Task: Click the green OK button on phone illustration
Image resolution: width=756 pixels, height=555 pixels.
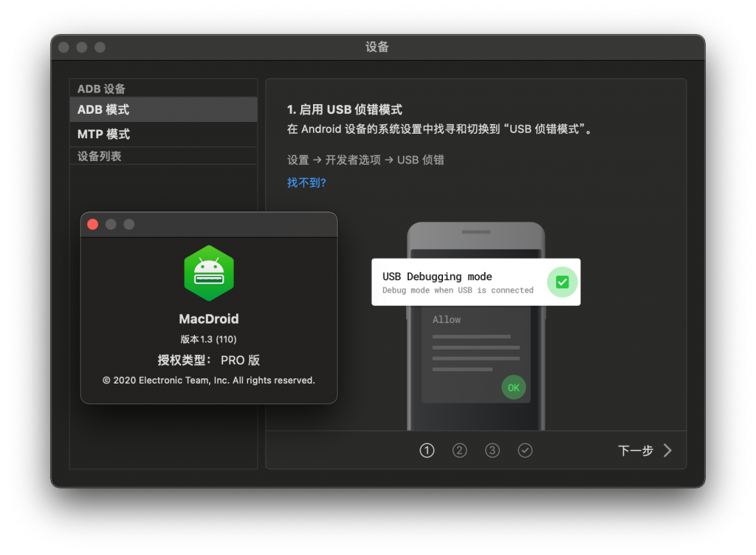Action: (514, 387)
